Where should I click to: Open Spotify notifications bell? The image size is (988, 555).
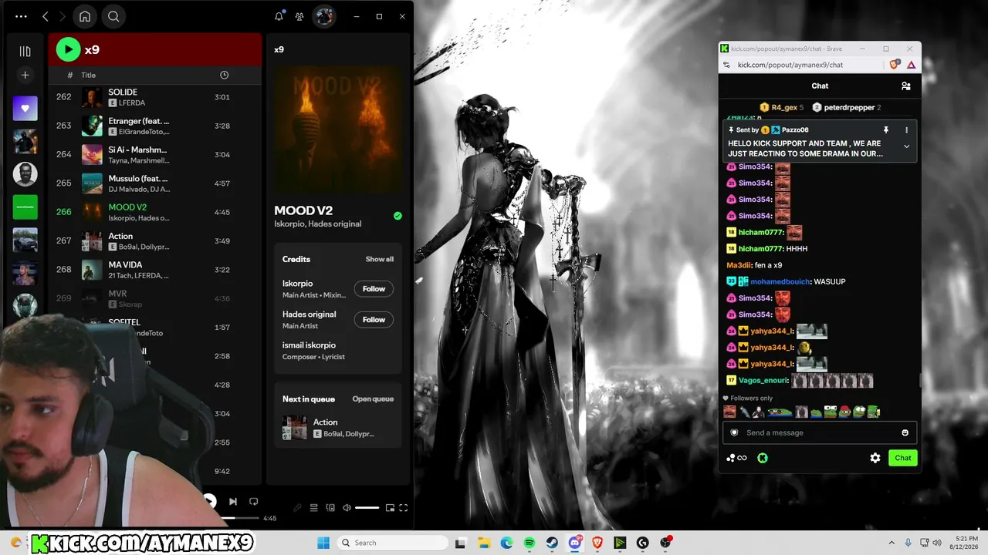pyautogui.click(x=279, y=16)
